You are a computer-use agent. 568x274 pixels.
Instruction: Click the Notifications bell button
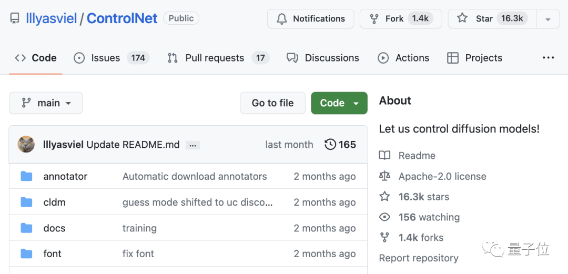310,18
